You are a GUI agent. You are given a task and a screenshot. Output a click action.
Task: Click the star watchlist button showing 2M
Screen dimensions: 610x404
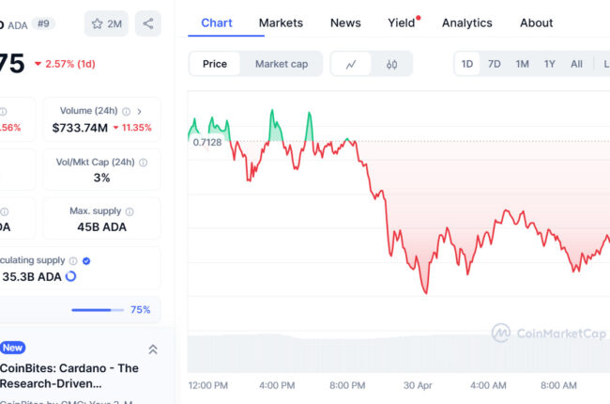coord(106,23)
